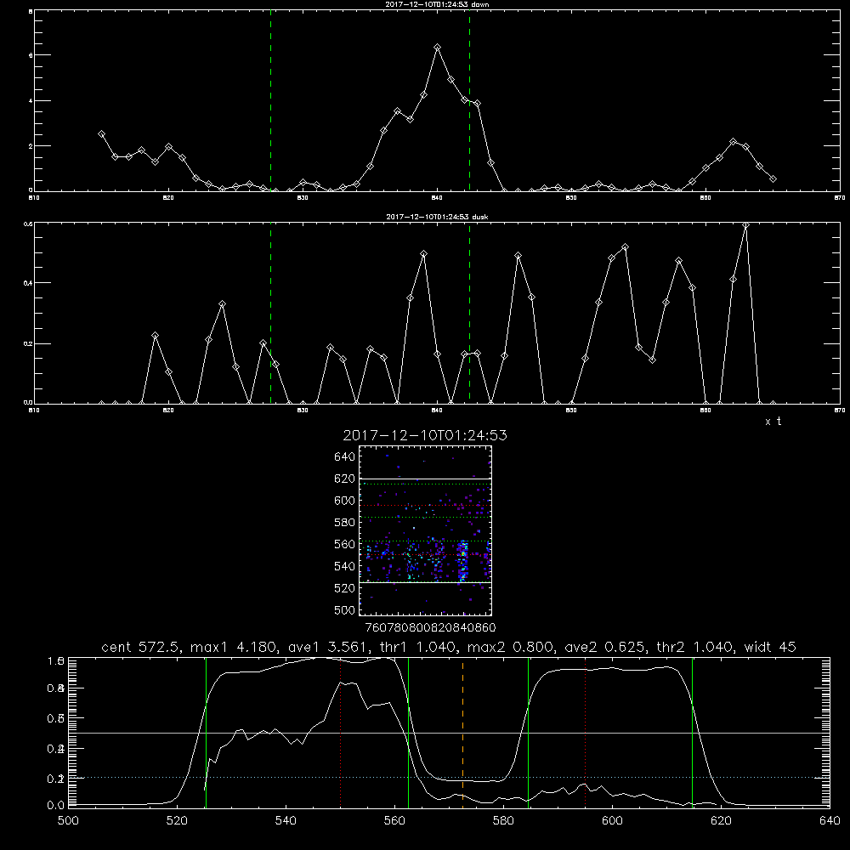Click the '840' x-axis tick label of the dawn plot
The height and width of the screenshot is (850, 850).
[438, 198]
